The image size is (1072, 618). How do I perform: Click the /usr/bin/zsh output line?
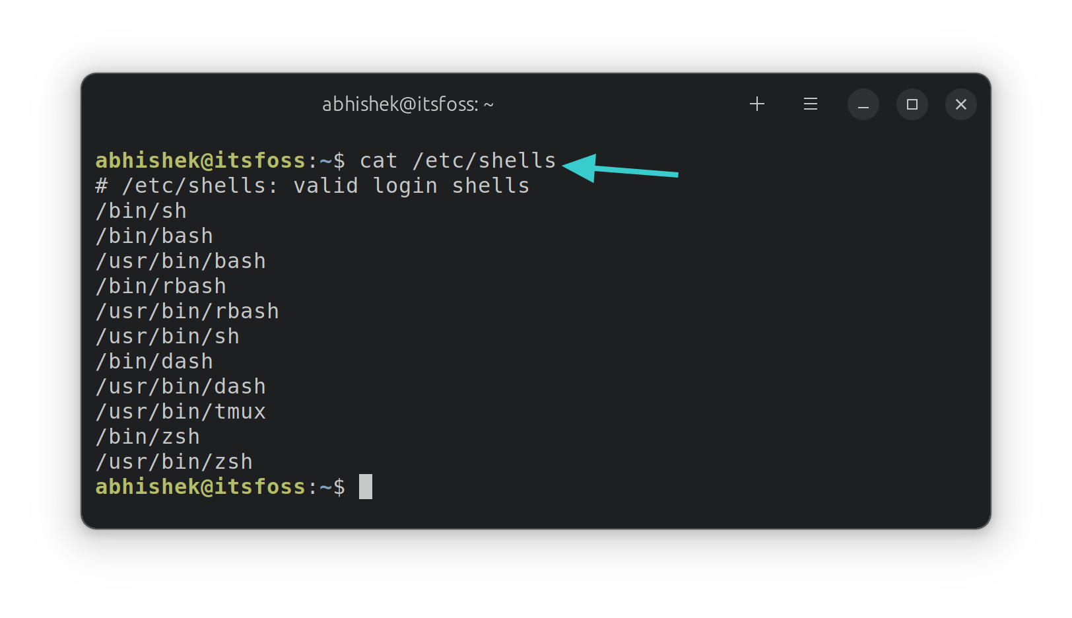(174, 462)
